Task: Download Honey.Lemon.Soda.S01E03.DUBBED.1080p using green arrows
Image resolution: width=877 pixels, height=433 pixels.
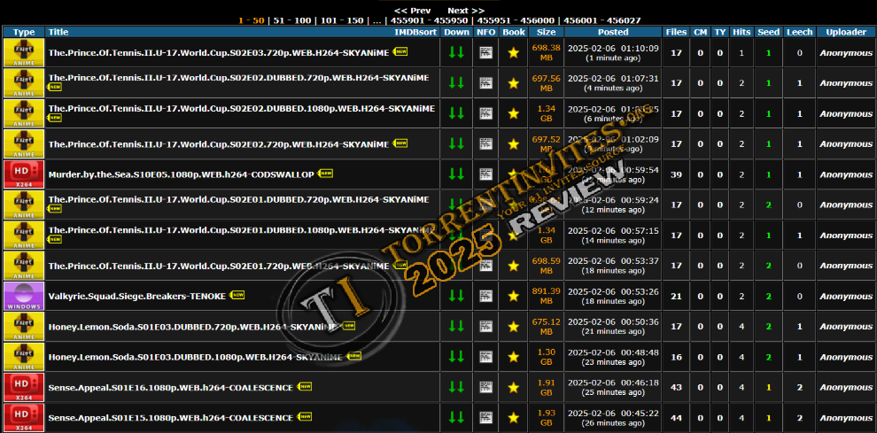Action: (456, 356)
